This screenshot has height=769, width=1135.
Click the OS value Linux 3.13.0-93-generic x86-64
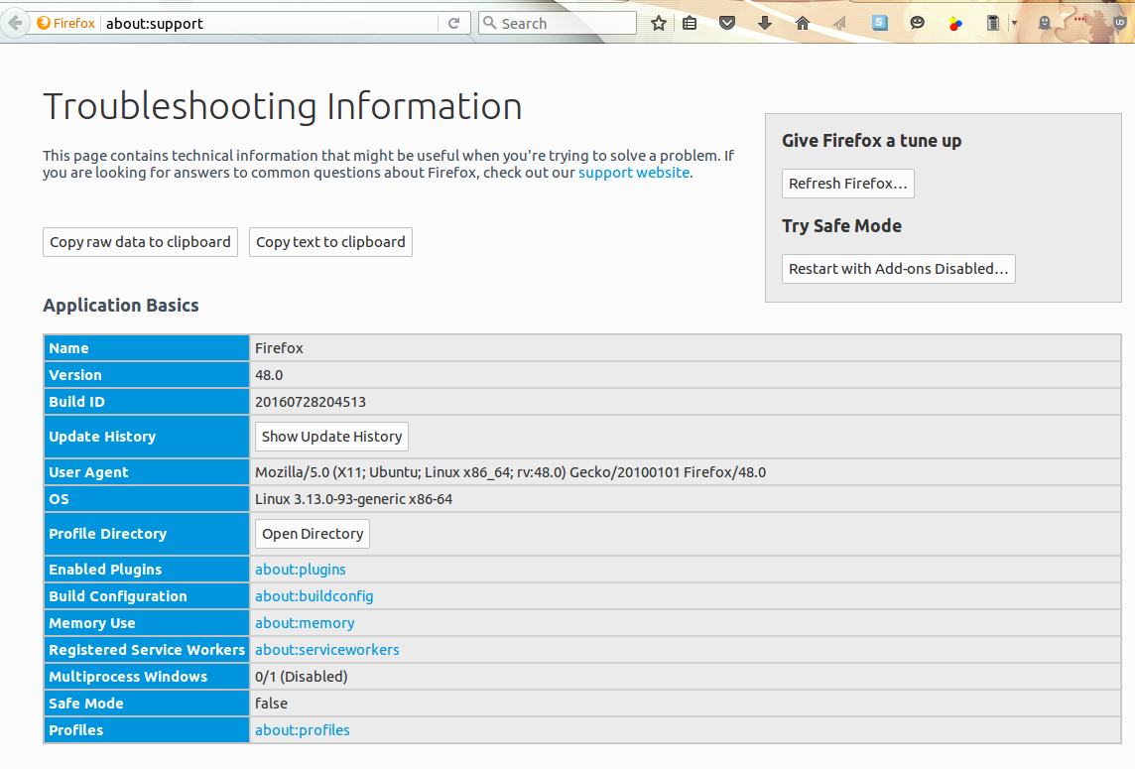[x=353, y=499]
